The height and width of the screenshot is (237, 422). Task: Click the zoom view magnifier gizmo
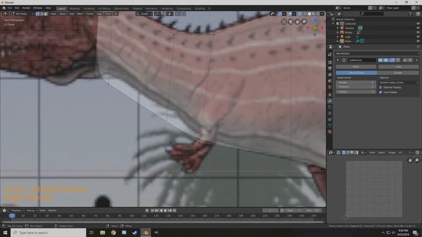coord(304,22)
